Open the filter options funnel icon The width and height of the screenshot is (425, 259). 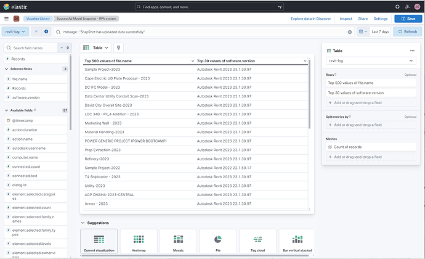[x=36, y=32]
